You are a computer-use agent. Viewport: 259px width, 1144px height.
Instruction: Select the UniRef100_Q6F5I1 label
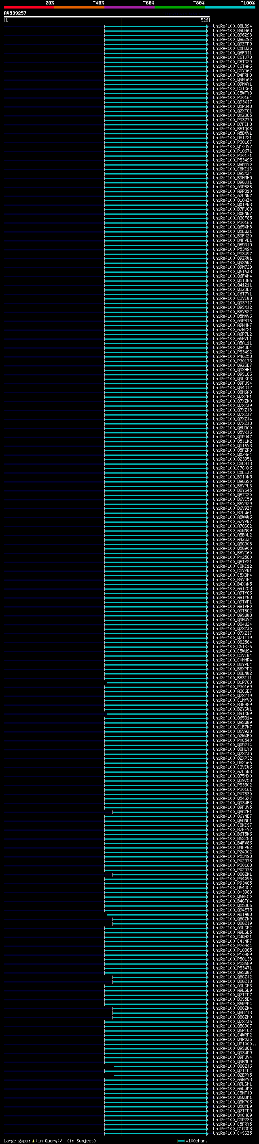[x=232, y=53]
